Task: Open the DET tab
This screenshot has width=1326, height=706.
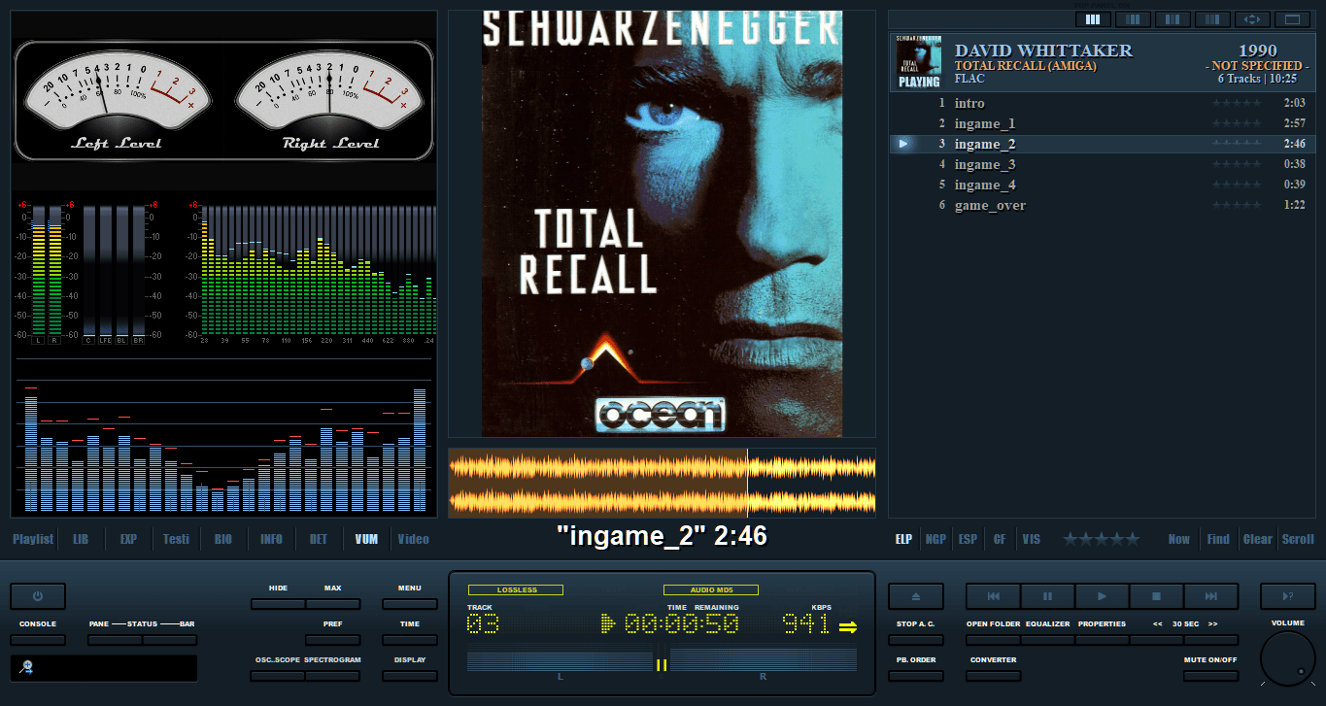Action: click(319, 539)
